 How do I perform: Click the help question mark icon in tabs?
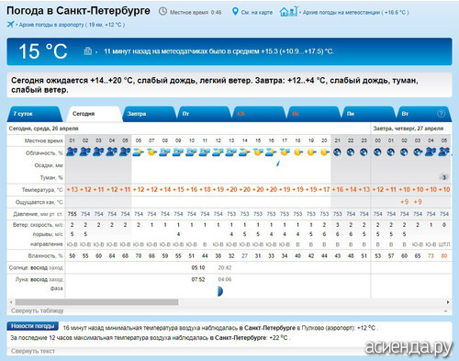tap(441, 114)
